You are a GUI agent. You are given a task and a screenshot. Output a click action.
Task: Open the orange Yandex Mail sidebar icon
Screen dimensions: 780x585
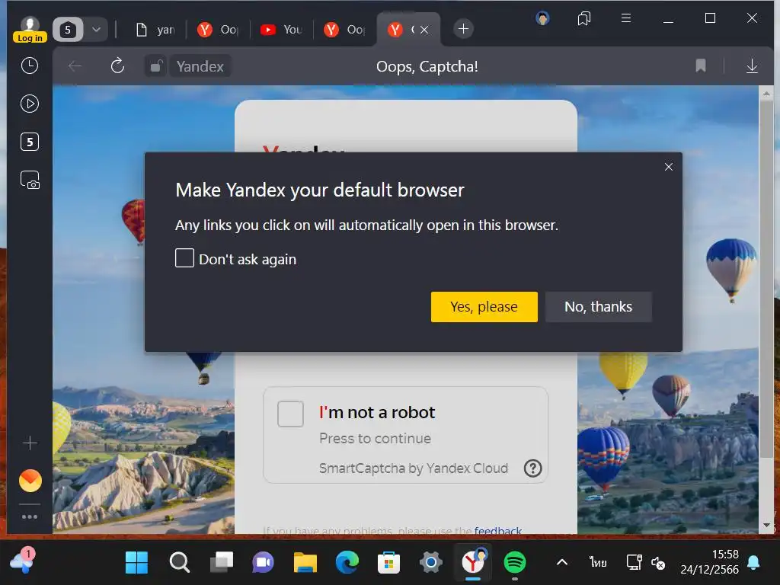pos(30,481)
